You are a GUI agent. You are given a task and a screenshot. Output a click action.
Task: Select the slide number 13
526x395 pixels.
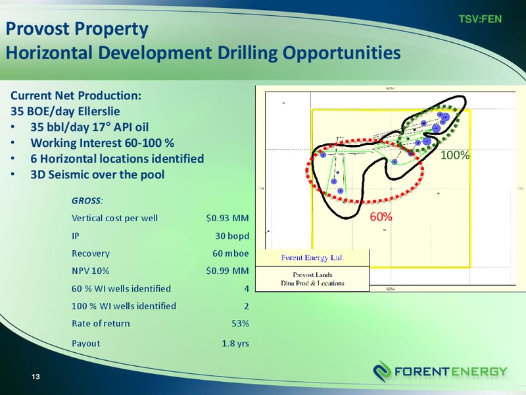(36, 377)
